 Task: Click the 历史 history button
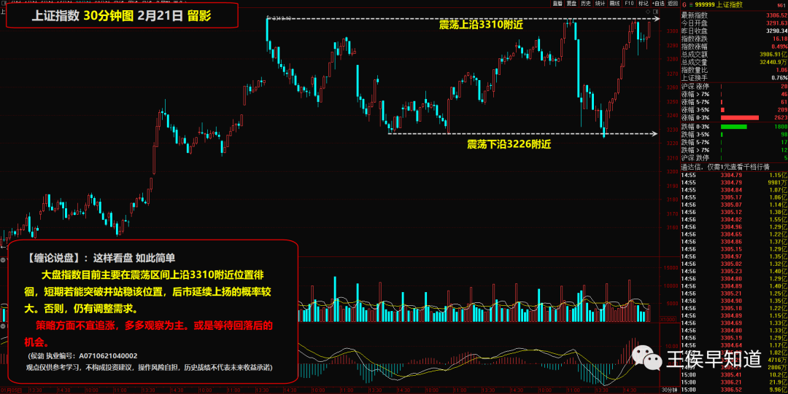[584, 4]
